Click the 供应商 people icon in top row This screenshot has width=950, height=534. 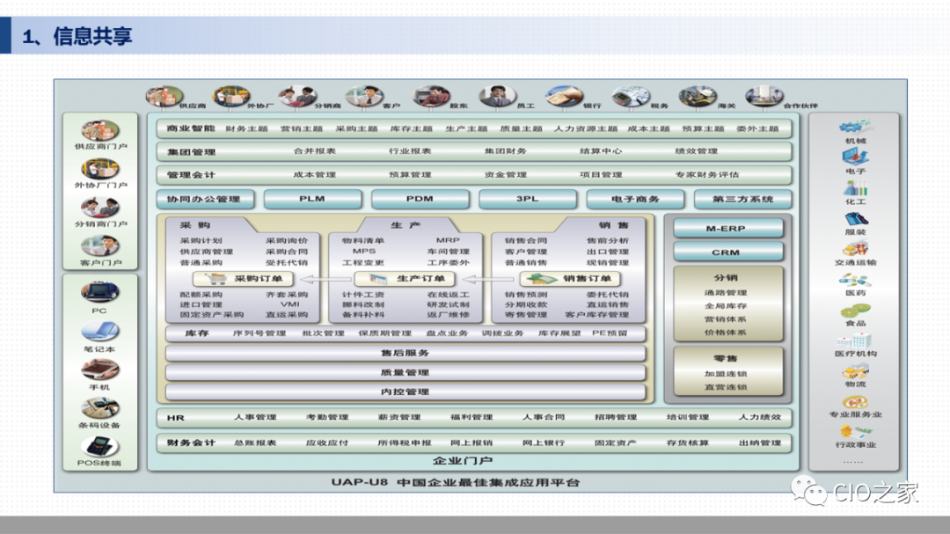coord(164,97)
